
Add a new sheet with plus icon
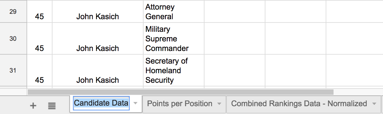click(33, 105)
